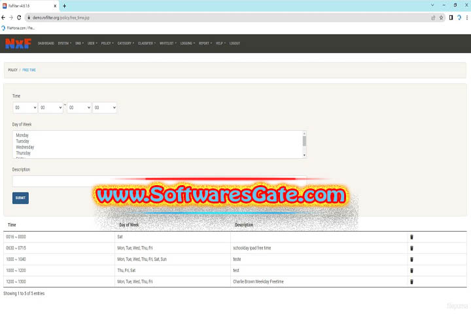Go back using browser back arrow

click(x=3, y=18)
